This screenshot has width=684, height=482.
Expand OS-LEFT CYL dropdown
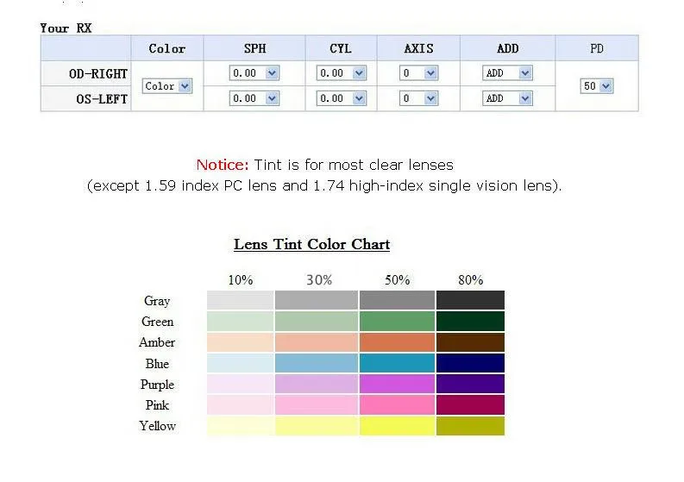(341, 98)
